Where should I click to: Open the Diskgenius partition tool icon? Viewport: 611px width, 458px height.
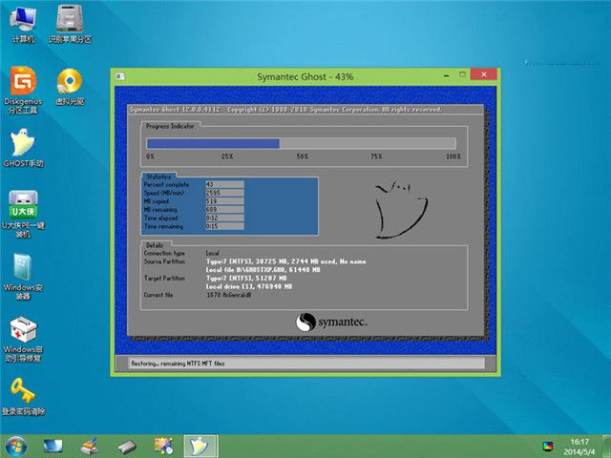[x=22, y=82]
